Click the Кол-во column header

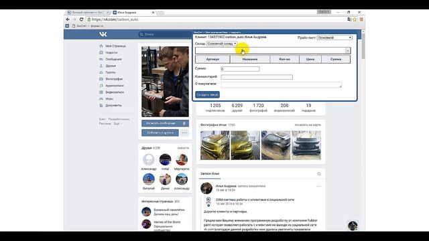click(x=284, y=60)
